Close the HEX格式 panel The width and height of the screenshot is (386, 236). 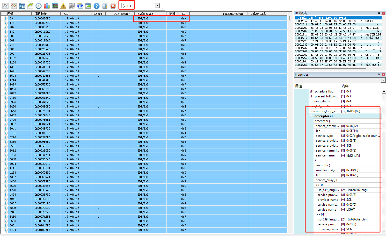pos(384,13)
